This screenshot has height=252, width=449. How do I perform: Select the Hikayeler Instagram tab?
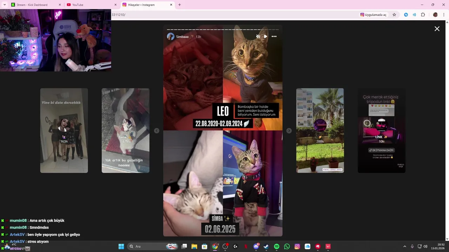click(x=147, y=5)
